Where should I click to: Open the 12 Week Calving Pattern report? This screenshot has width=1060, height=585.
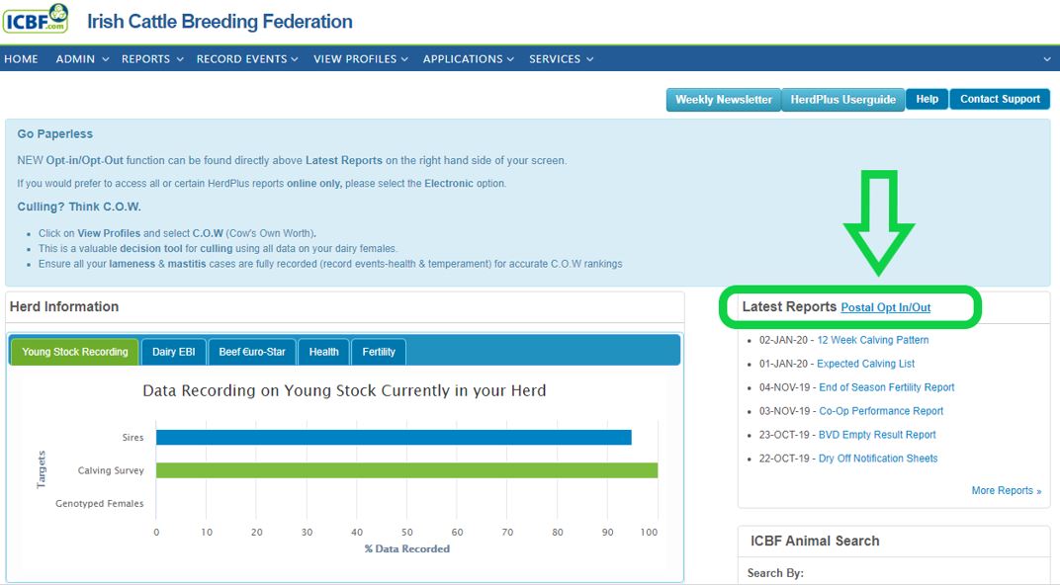pos(873,340)
